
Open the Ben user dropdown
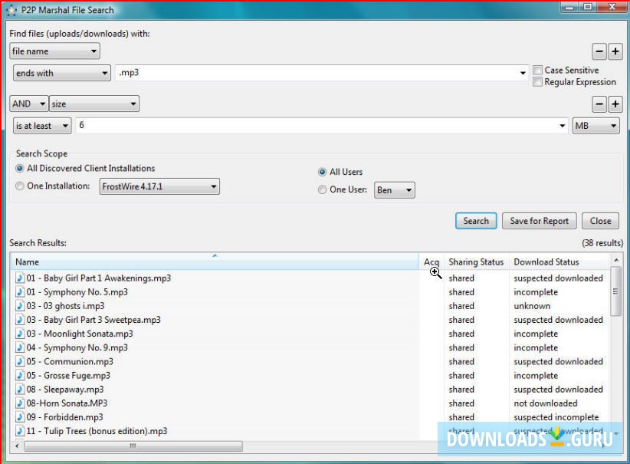click(x=395, y=190)
